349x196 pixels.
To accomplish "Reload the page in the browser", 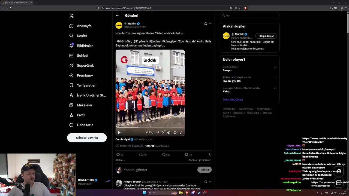I will pos(11,8).
